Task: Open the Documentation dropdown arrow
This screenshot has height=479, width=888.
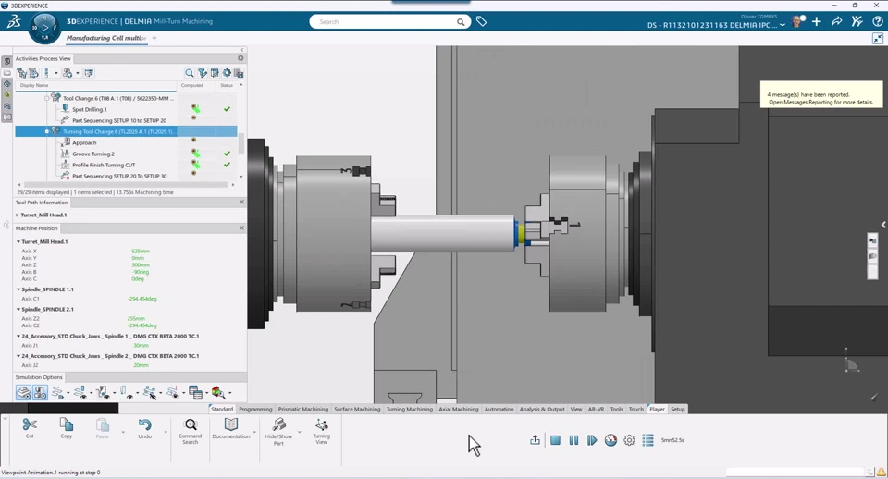Action: [x=254, y=433]
